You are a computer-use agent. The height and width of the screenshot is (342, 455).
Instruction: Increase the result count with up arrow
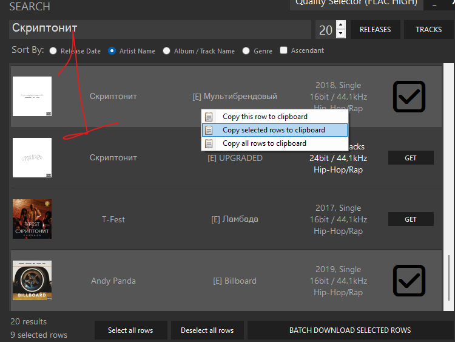340,26
